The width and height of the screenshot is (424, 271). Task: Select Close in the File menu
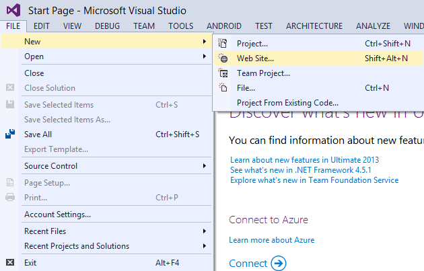(34, 73)
